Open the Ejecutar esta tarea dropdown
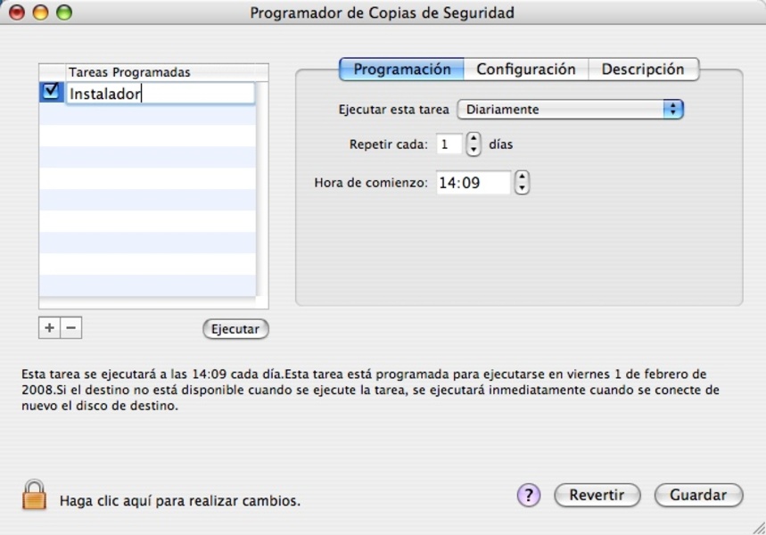The height and width of the screenshot is (535, 766). 570,110
